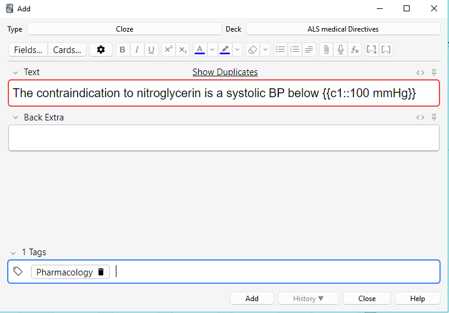Apply superscript formatting
The height and width of the screenshot is (313, 449).
[x=168, y=50]
